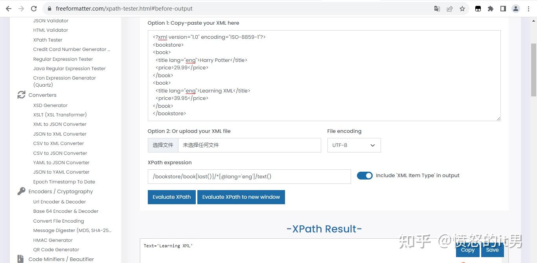Screen dimensions: 537x263
Task: Open the Google Translate icon in address bar
Action: (x=437, y=8)
